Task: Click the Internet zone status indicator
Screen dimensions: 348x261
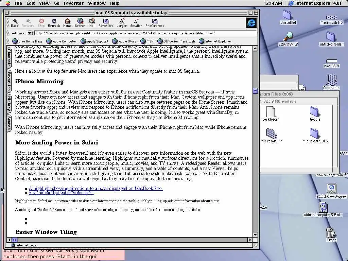Action: tap(23, 245)
